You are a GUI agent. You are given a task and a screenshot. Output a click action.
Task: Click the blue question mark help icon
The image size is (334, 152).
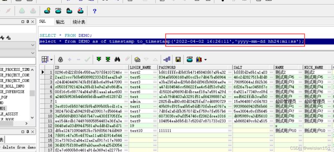coord(95,11)
